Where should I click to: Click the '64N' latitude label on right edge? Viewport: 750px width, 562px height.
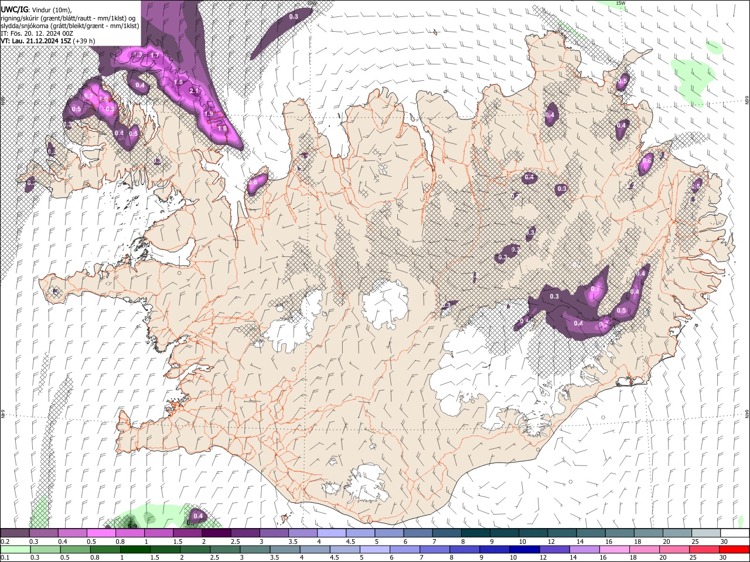point(747,413)
